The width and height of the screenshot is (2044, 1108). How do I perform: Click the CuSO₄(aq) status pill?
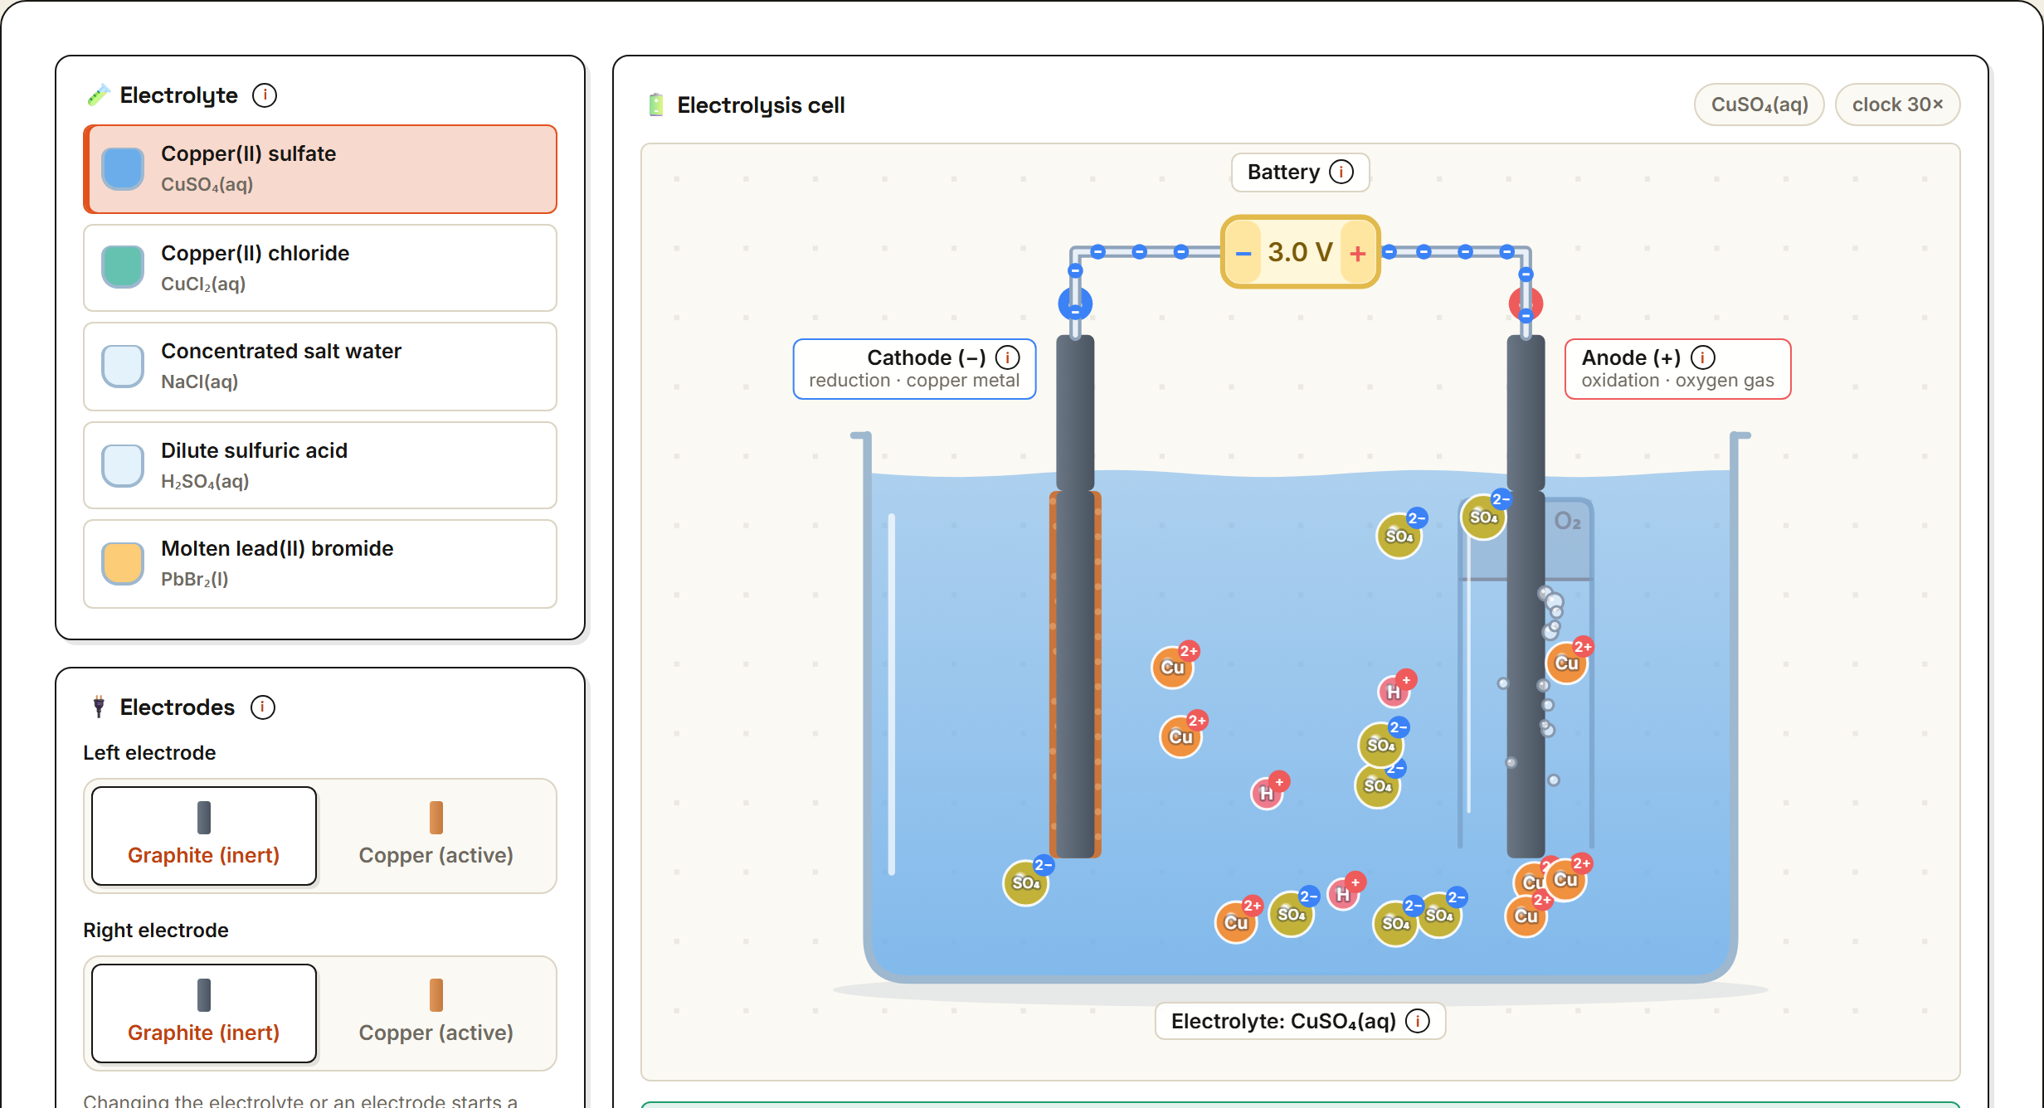pyautogui.click(x=1759, y=104)
